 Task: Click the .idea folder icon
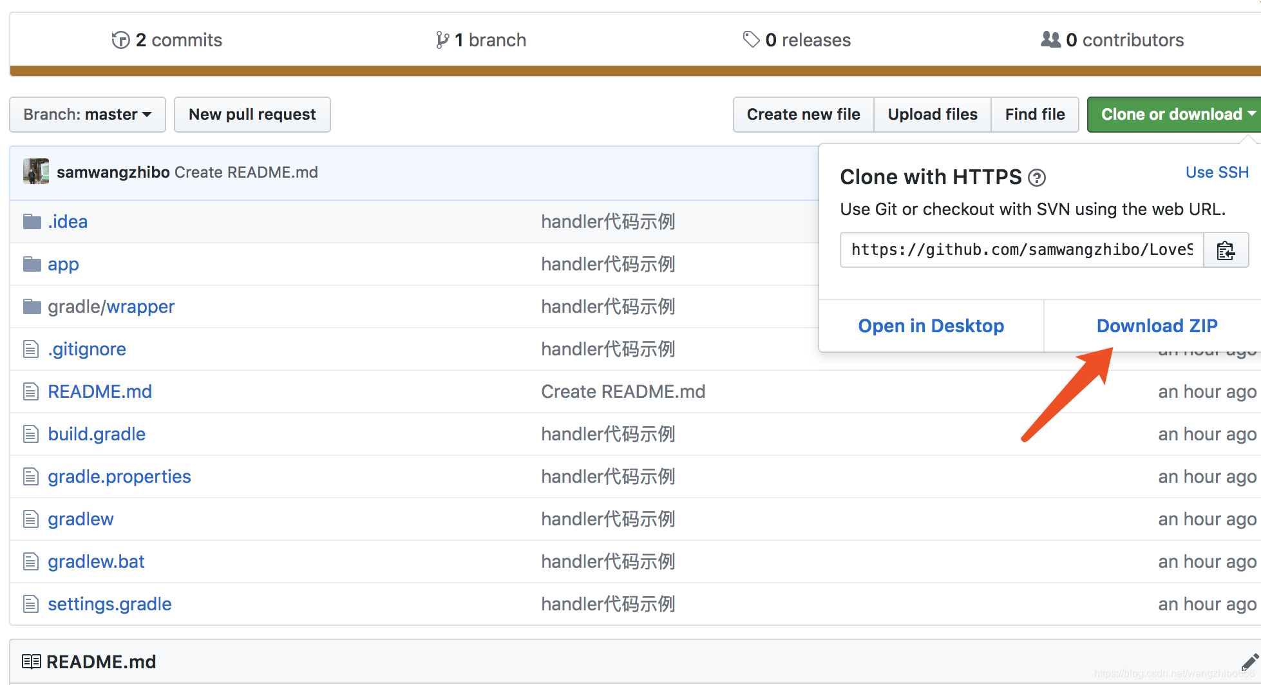(32, 221)
